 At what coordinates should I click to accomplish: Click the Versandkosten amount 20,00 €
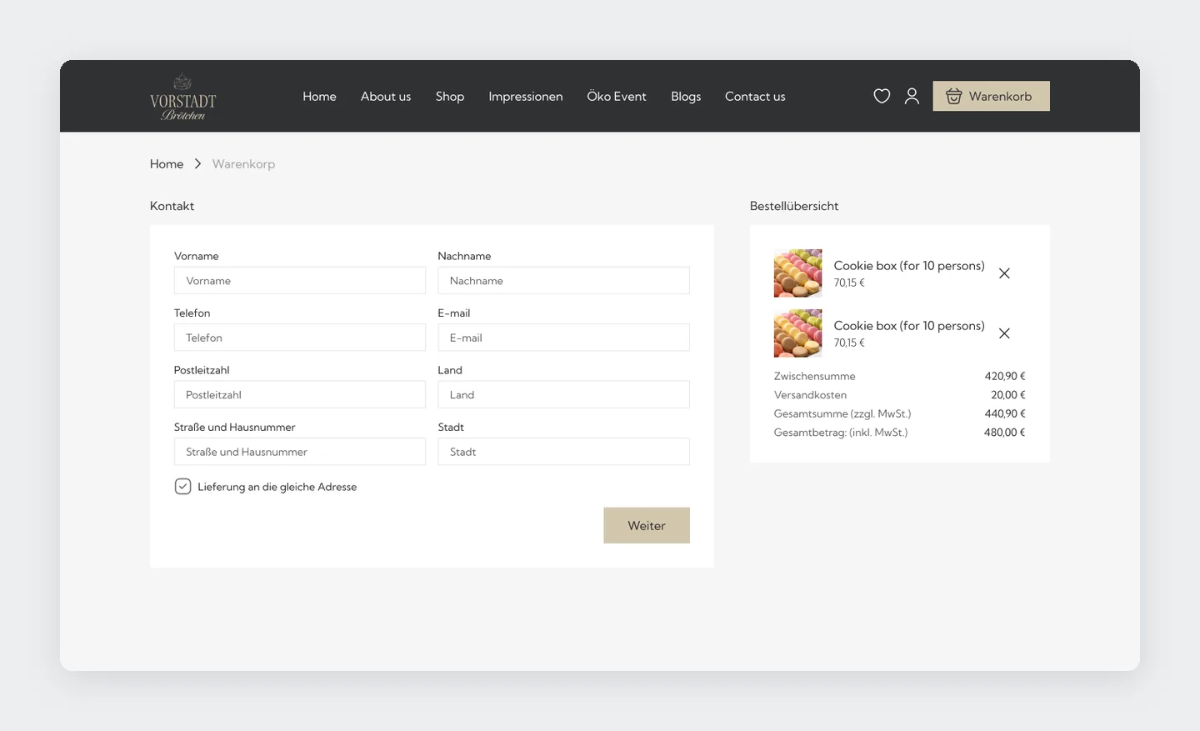click(x=1008, y=395)
